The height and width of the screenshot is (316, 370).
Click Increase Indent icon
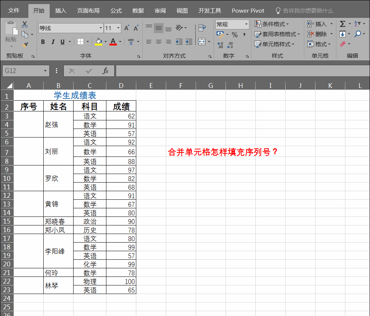189,42
